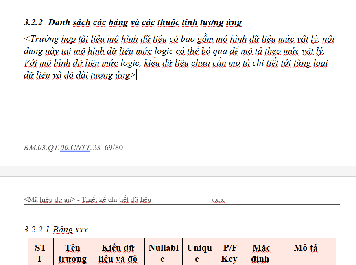
Task: Click footer code 'BM.03.QT.00.CNTT.28'
Action: [x=62, y=148]
